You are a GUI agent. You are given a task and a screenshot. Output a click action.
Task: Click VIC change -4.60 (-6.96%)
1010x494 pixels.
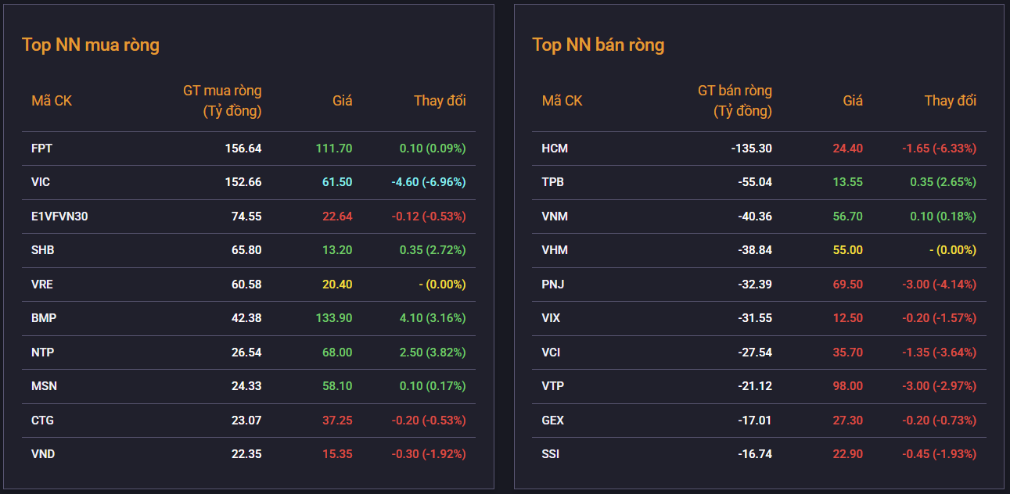[429, 182]
